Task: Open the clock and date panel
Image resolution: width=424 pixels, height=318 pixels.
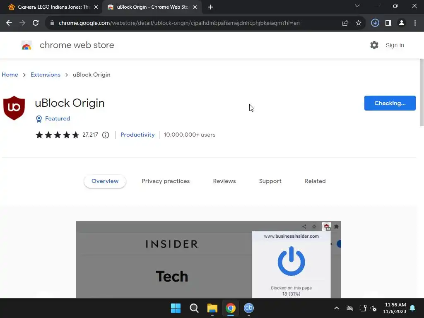Action: tap(395, 308)
